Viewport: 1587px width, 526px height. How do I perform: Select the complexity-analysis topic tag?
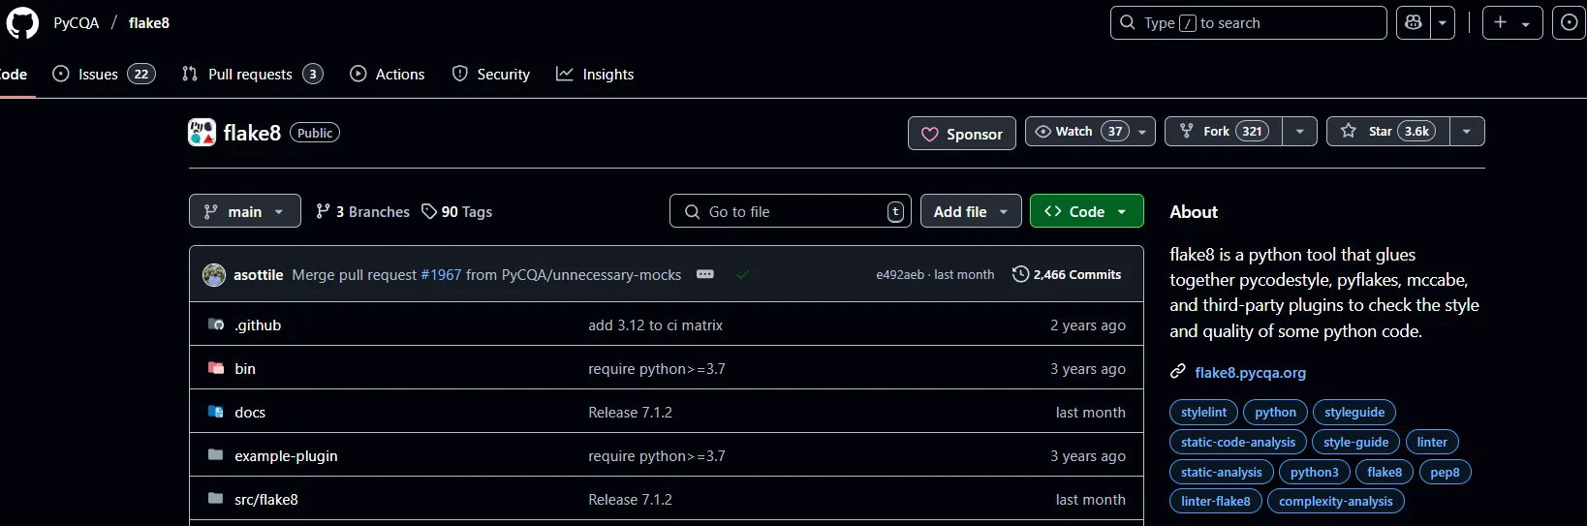(1336, 502)
